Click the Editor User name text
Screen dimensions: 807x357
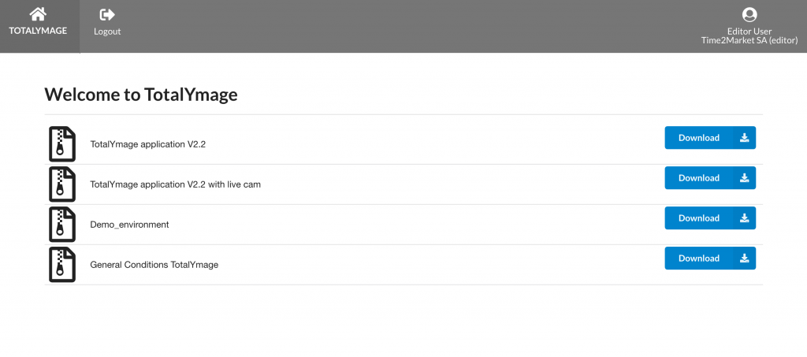click(749, 32)
